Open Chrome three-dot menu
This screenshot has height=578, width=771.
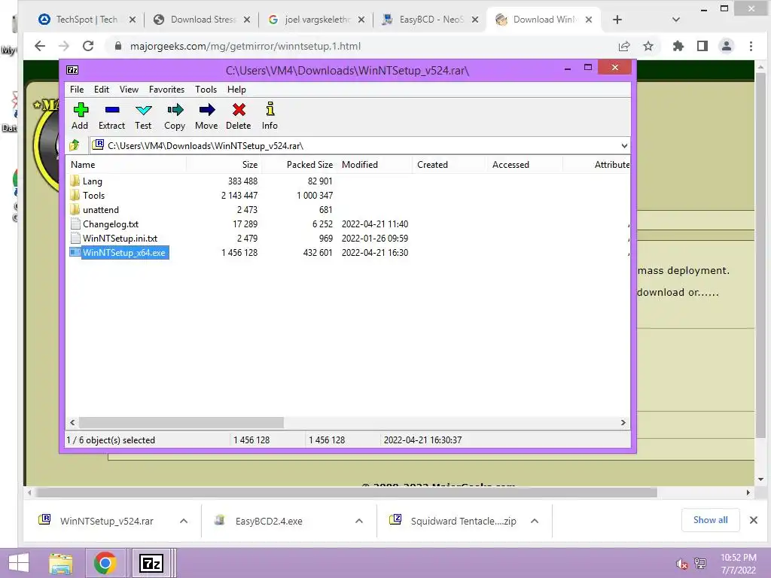(x=751, y=46)
